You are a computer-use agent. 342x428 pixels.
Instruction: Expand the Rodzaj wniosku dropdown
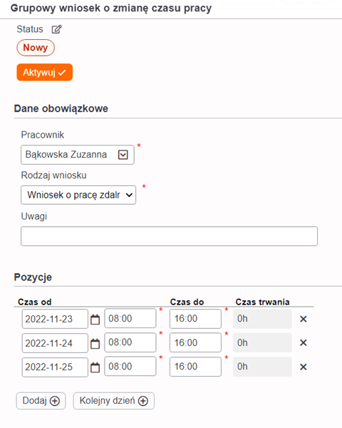click(78, 195)
